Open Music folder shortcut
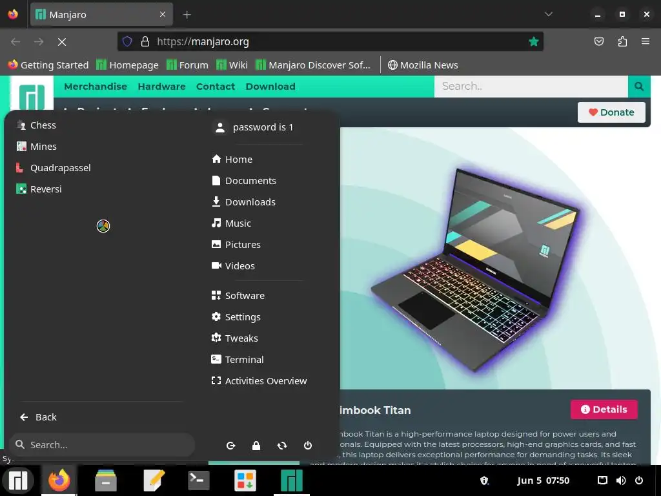 point(231,223)
